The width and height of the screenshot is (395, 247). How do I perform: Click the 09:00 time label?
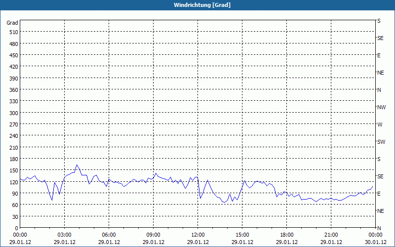pos(153,235)
